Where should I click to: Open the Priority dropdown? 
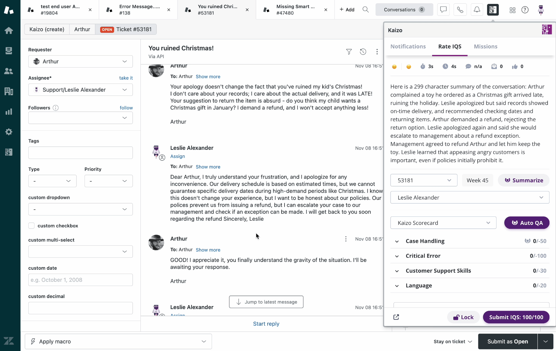(109, 181)
